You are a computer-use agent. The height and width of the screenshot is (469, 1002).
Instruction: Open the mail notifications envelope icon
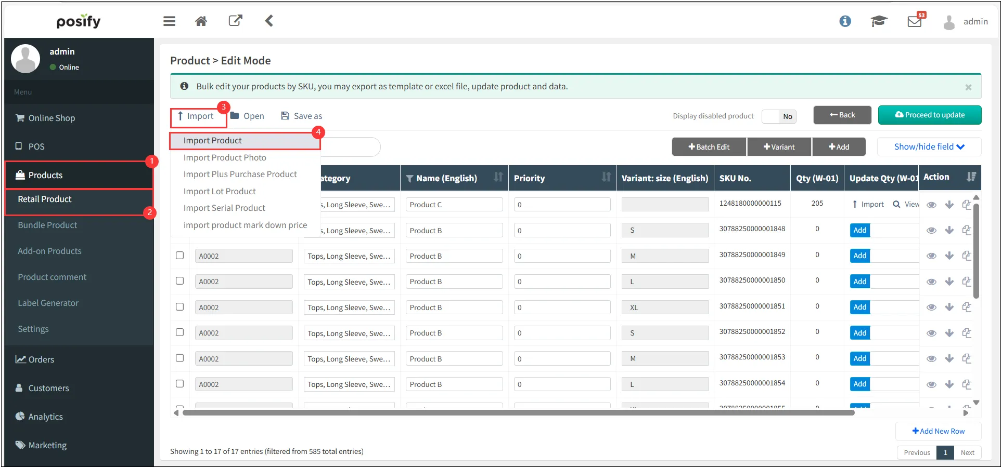point(914,21)
